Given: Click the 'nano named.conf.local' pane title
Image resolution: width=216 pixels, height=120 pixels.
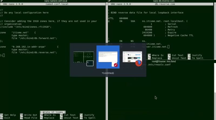Looking at the screenshot, I should click(56, 1).
